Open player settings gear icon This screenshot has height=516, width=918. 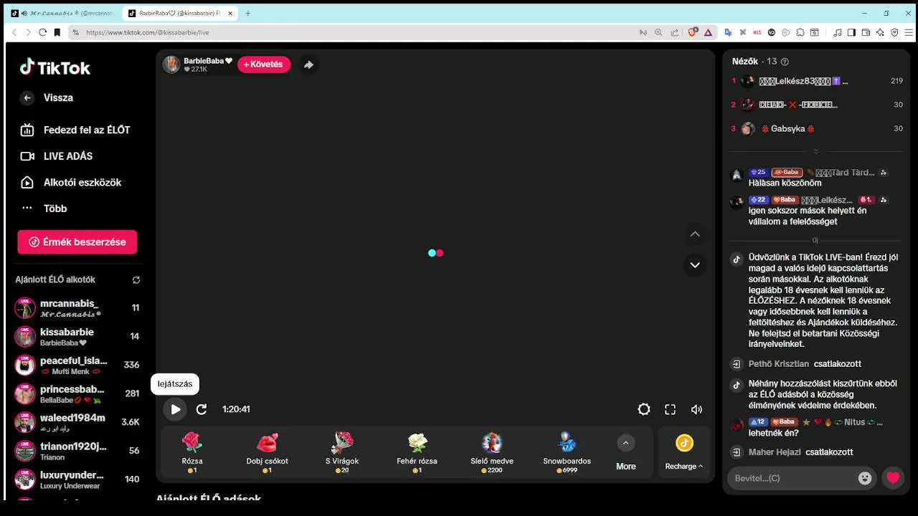click(644, 409)
